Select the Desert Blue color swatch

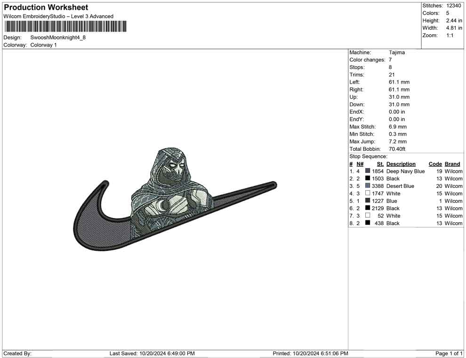[x=368, y=186]
